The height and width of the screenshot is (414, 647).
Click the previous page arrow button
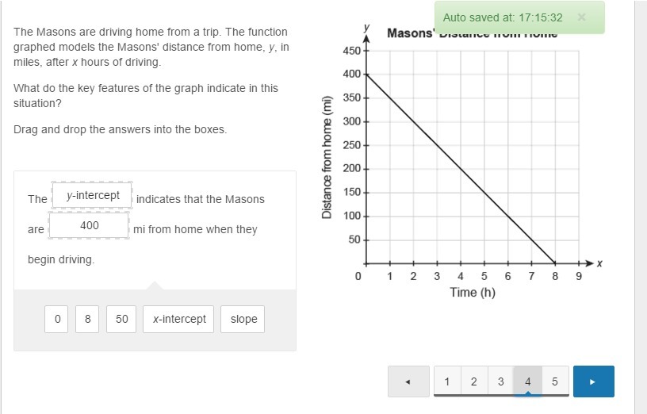coord(408,381)
